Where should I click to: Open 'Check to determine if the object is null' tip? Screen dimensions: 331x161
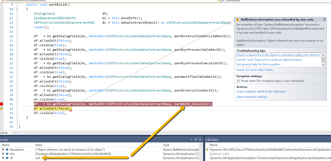[x=278, y=55]
